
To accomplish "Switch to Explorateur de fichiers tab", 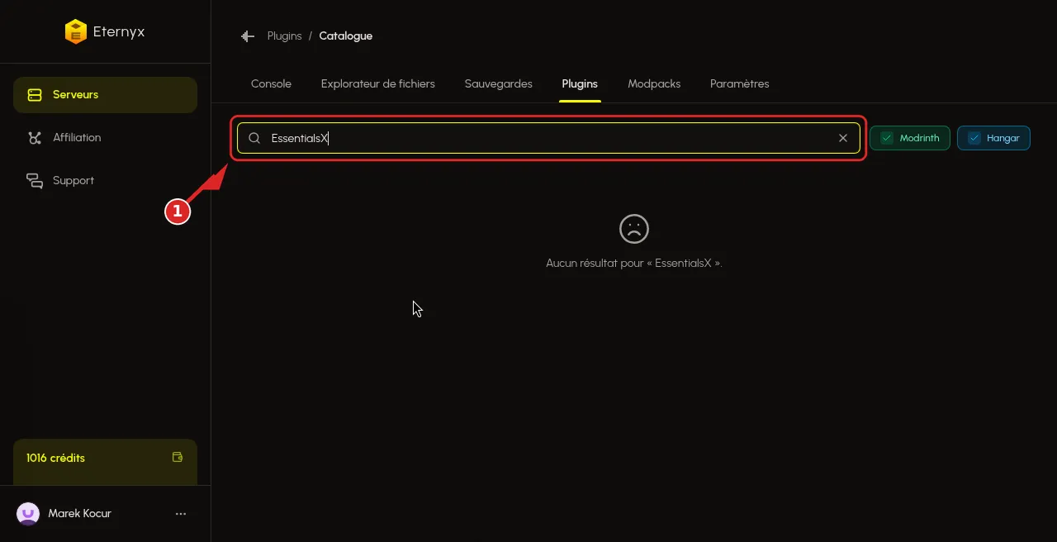I will click(377, 84).
